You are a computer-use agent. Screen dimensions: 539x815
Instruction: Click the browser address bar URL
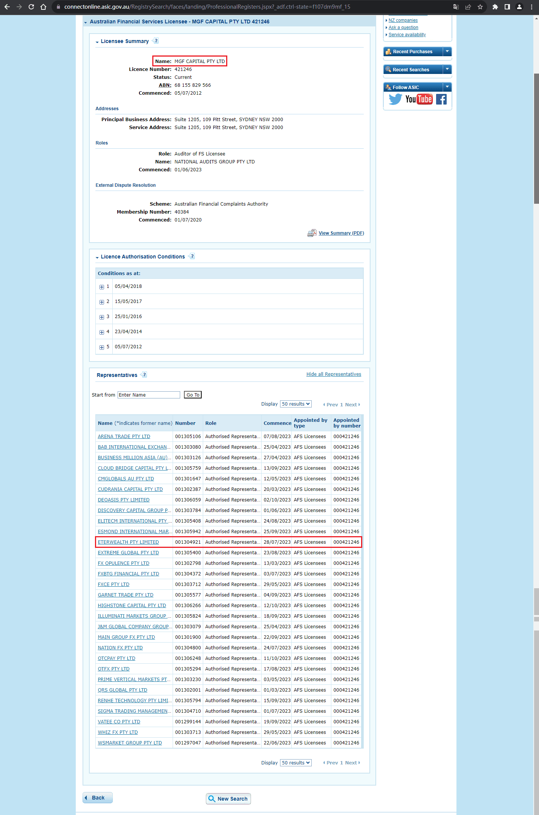tap(207, 7)
